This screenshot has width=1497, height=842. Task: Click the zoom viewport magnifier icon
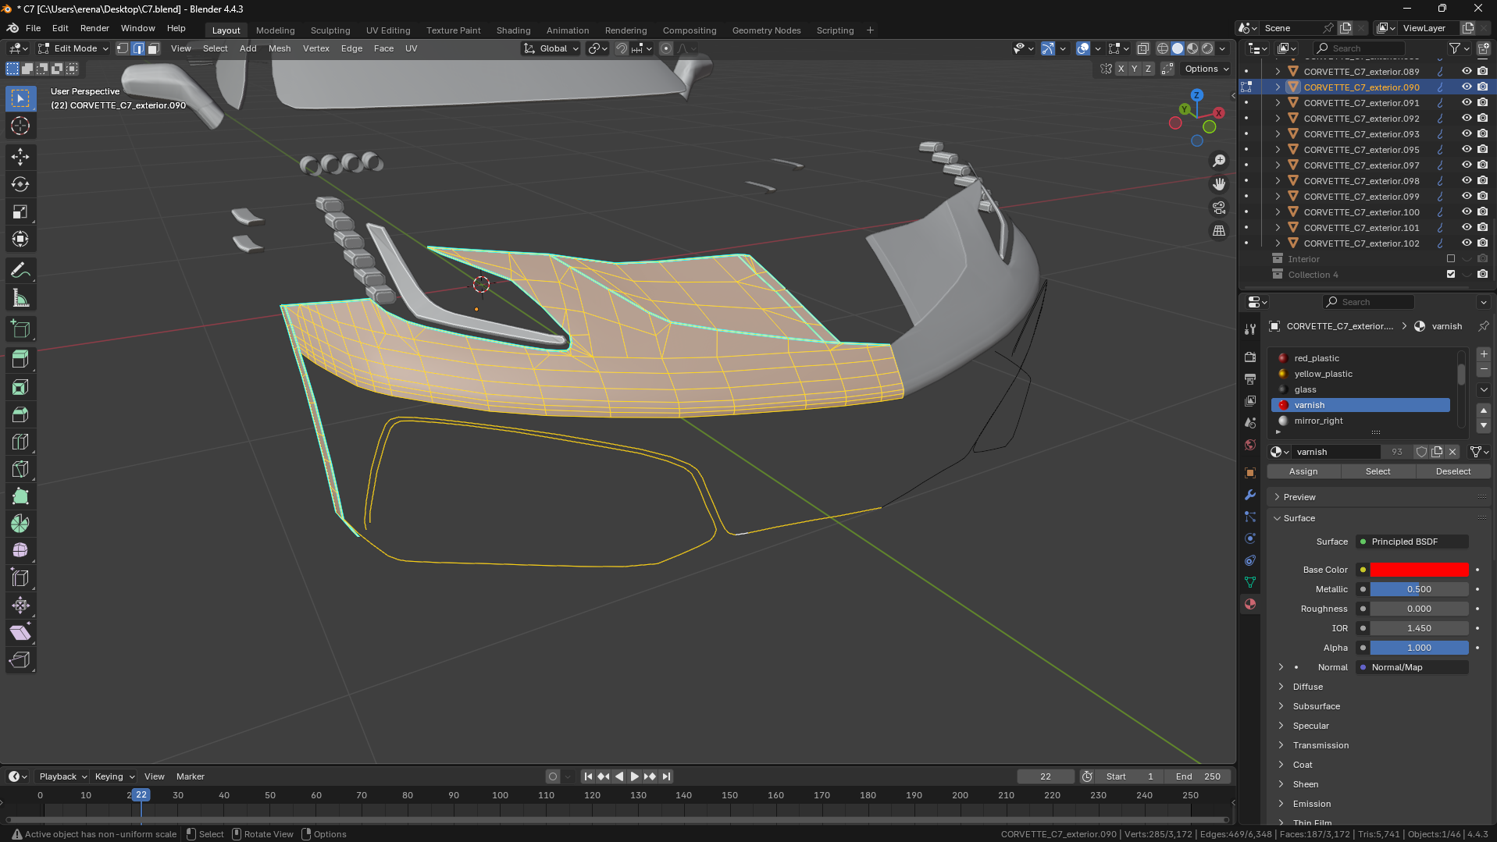1218,161
